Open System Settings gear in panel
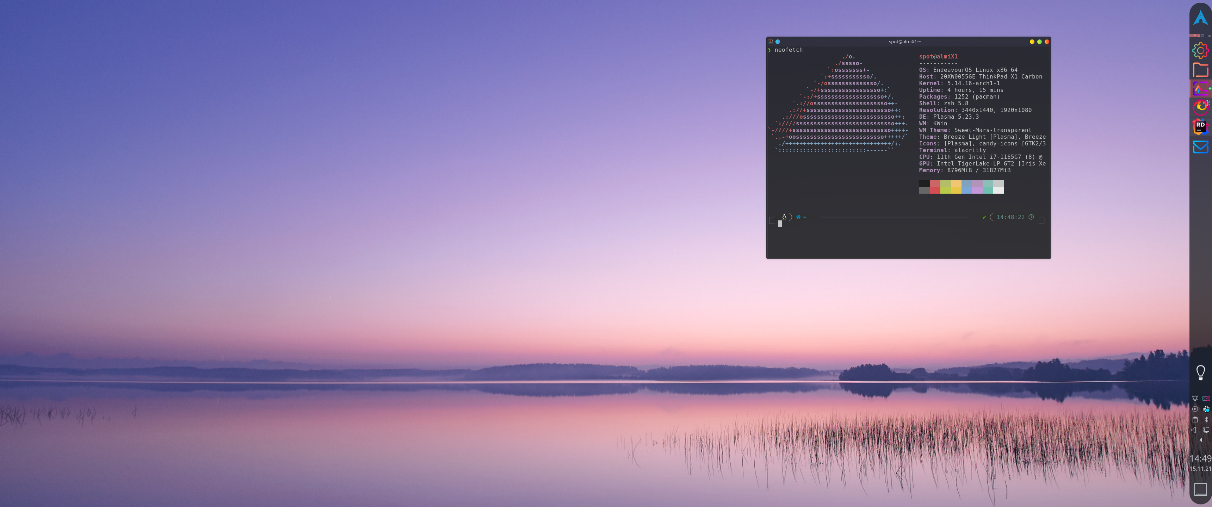The height and width of the screenshot is (507, 1212). pos(1200,50)
